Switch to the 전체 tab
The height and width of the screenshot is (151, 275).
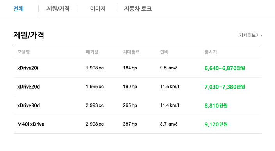tap(18, 9)
